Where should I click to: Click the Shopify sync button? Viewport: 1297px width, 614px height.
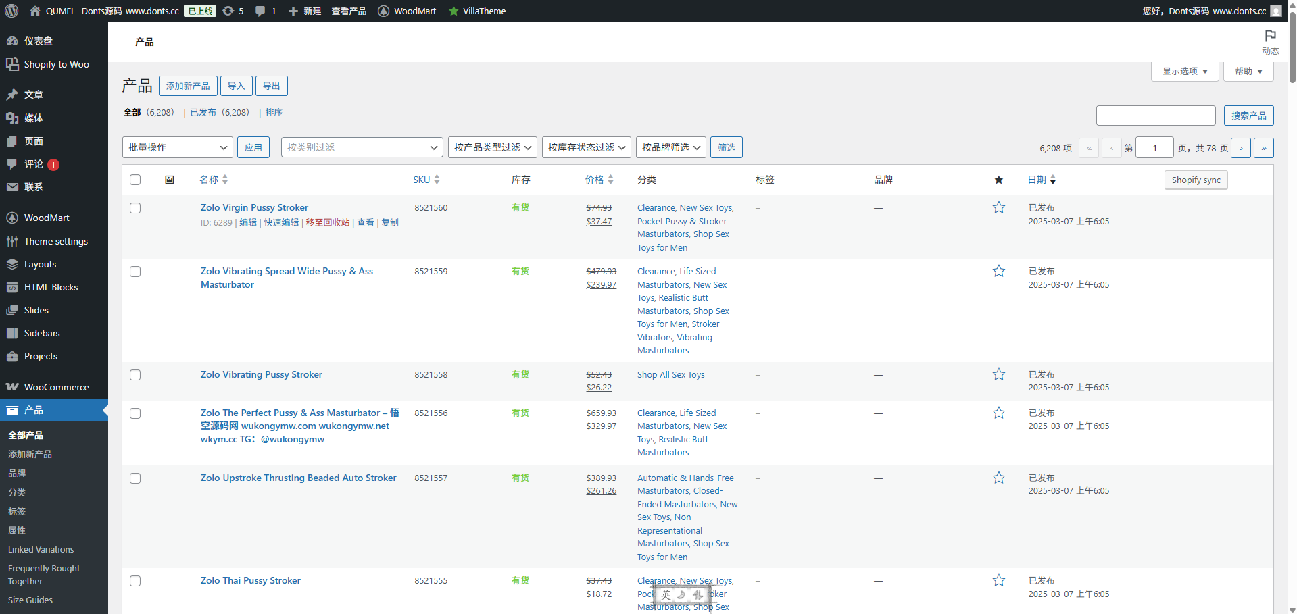pyautogui.click(x=1196, y=180)
